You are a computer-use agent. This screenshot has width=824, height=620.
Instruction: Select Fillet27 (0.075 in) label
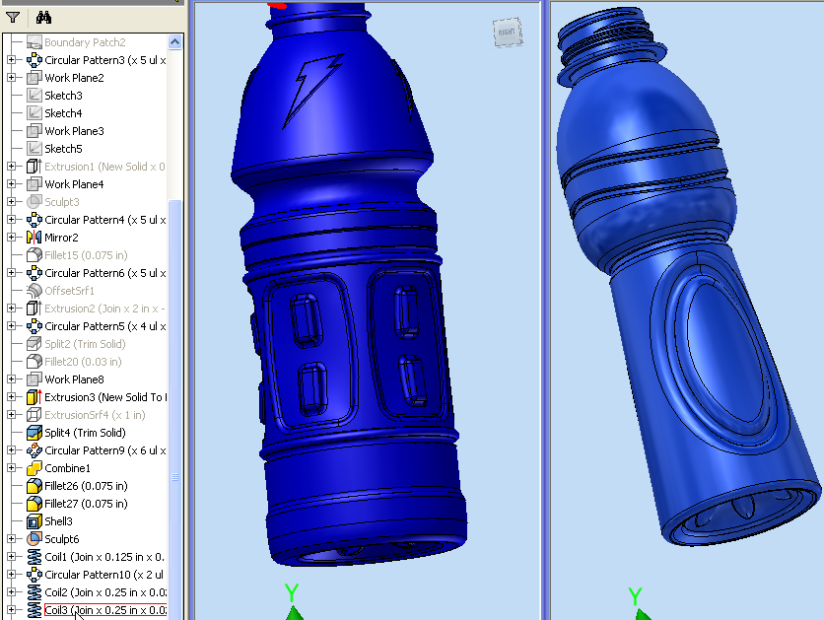pyautogui.click(x=86, y=504)
